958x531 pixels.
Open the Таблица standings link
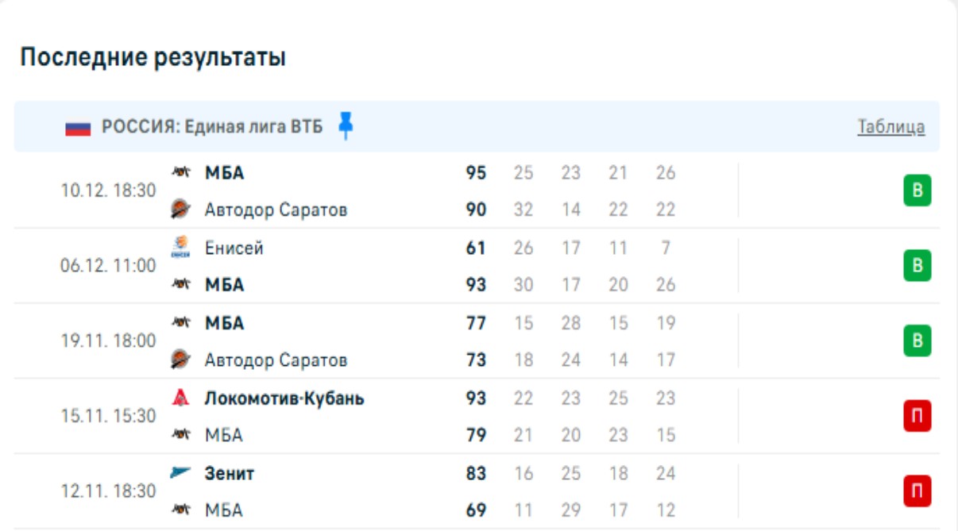(x=890, y=127)
